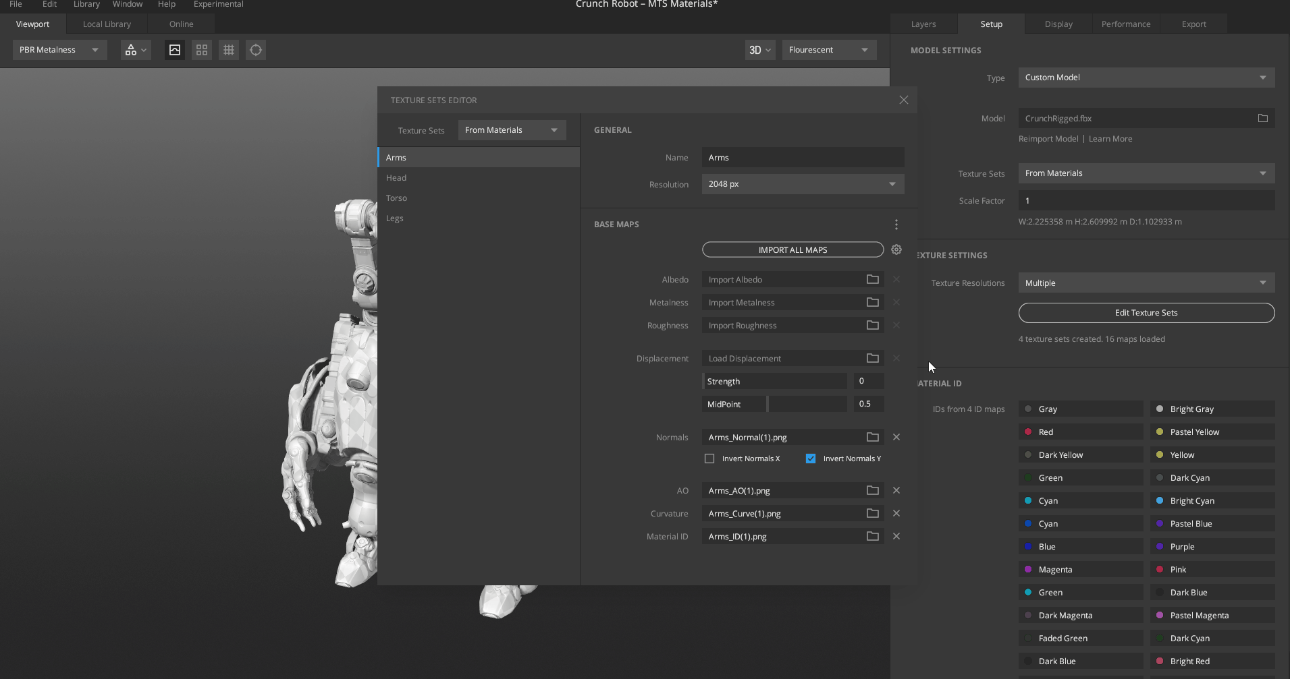
Task: Remove the Arms_Normal(1).png normal map
Action: [x=896, y=437]
